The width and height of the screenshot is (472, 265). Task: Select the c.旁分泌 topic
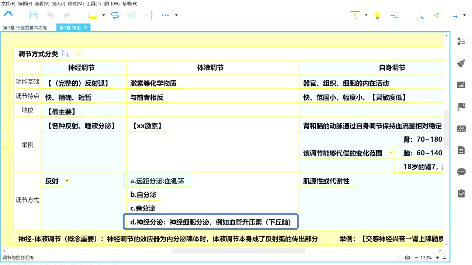click(143, 208)
